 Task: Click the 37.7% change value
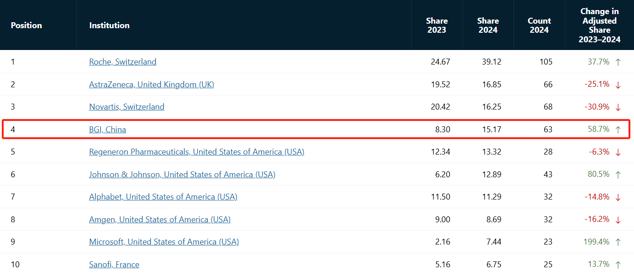(x=599, y=62)
